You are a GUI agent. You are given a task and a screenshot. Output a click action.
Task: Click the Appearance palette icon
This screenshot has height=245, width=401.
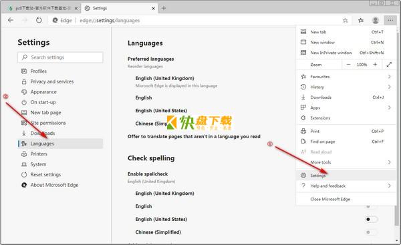pyautogui.click(x=24, y=91)
